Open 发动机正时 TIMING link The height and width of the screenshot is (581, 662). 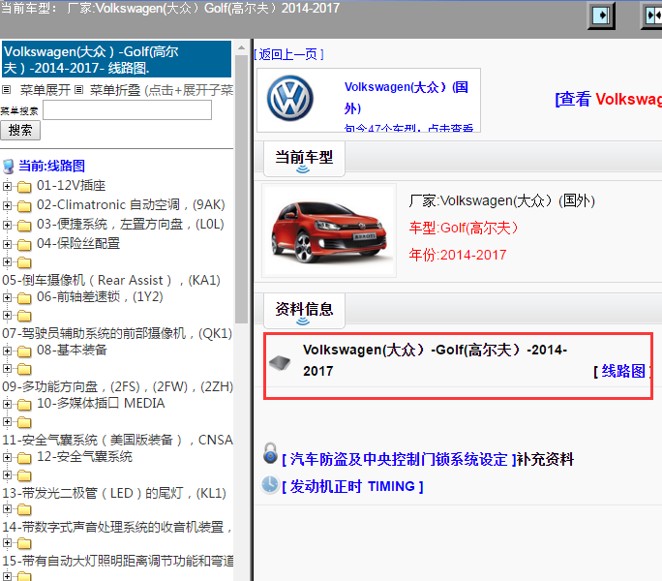[352, 486]
